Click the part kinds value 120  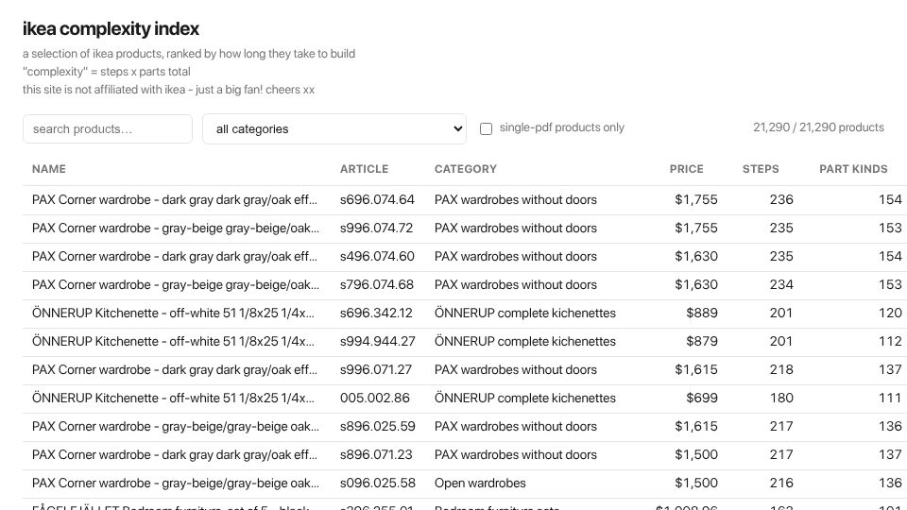click(890, 313)
